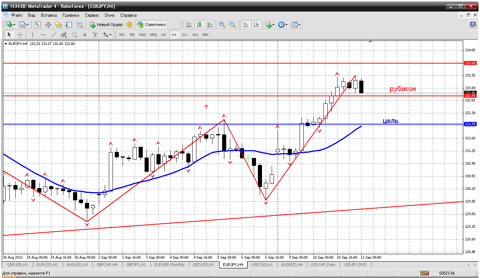Show the Navigator panel
480x278 pixels.
(59, 25)
